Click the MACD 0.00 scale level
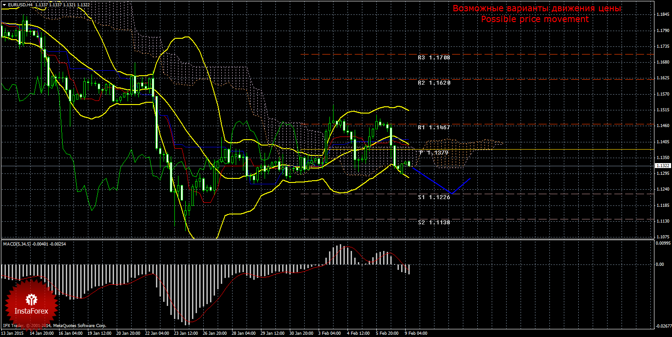Screen dimensions: 672x337 [660, 264]
